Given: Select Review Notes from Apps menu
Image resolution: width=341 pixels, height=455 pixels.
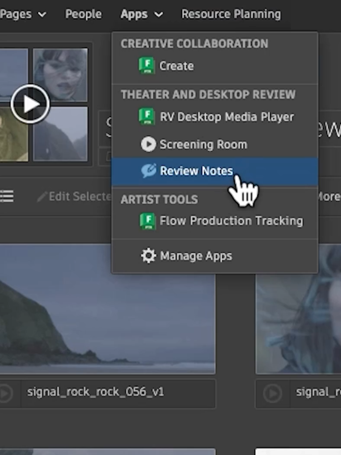Looking at the screenshot, I should coord(215,171).
